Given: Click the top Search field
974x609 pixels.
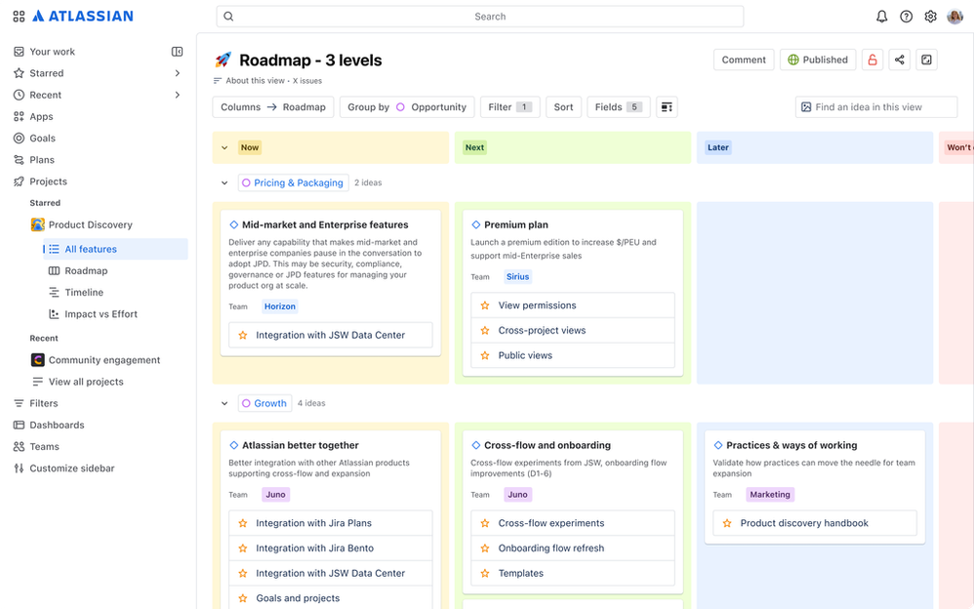Looking at the screenshot, I should tap(479, 17).
